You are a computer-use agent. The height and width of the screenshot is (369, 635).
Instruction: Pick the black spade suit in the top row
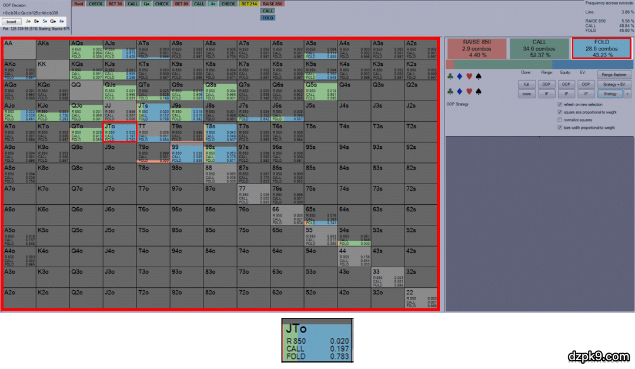(478, 76)
